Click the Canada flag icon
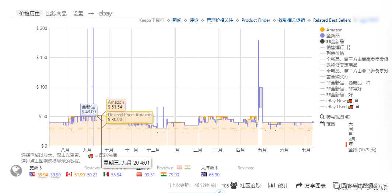Viewport: 392px width, 193px height. click(x=69, y=175)
